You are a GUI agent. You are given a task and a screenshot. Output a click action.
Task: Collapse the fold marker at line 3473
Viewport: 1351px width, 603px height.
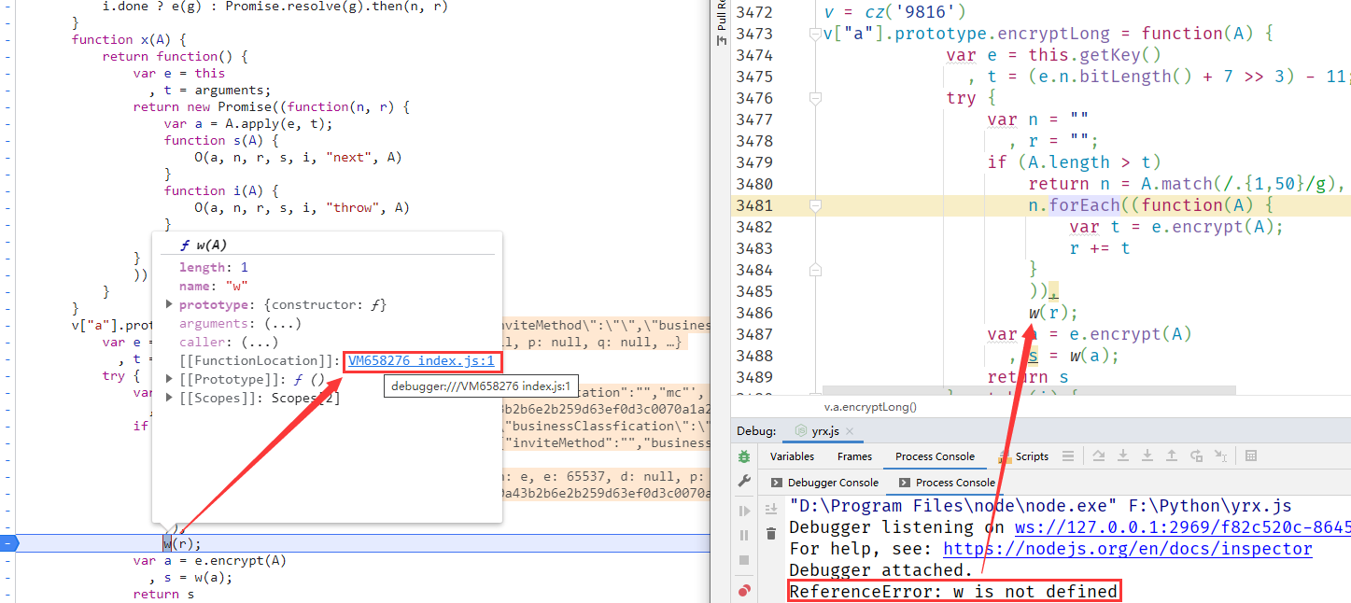pyautogui.click(x=815, y=34)
